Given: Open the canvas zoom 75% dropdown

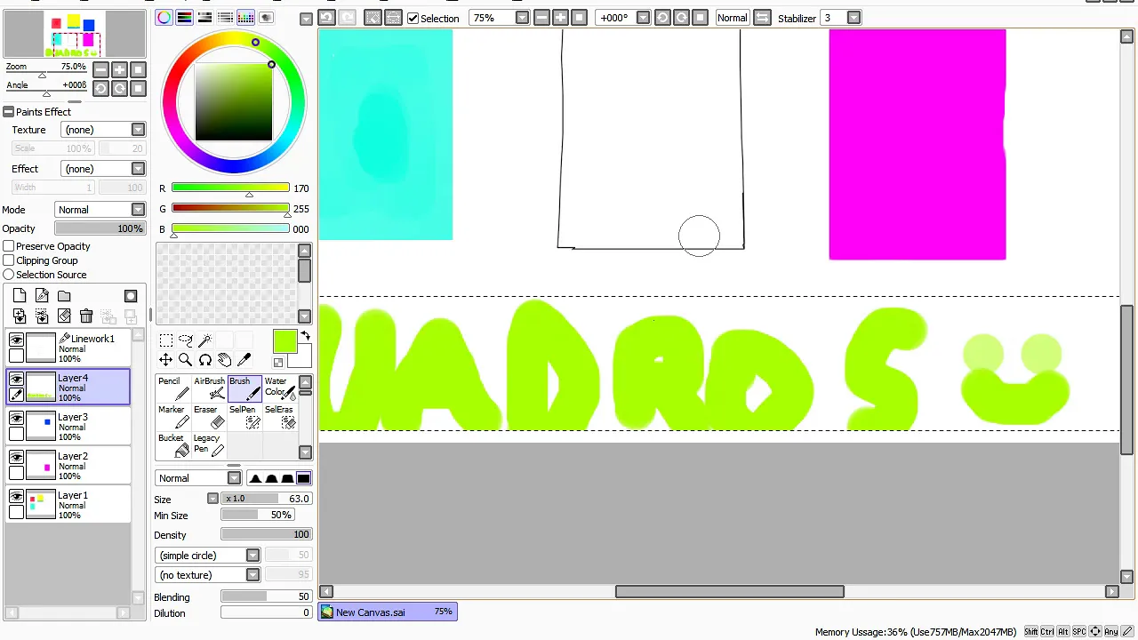Looking at the screenshot, I should (522, 18).
